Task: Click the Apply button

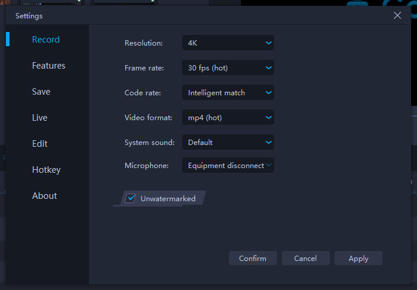Action: coord(358,258)
